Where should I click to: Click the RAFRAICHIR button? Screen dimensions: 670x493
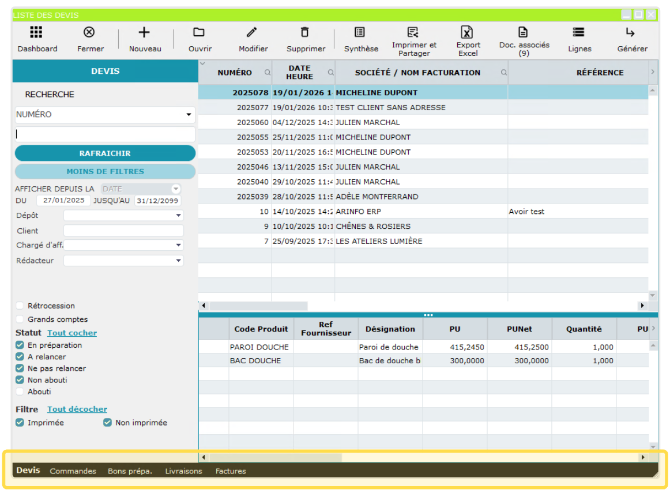click(105, 153)
